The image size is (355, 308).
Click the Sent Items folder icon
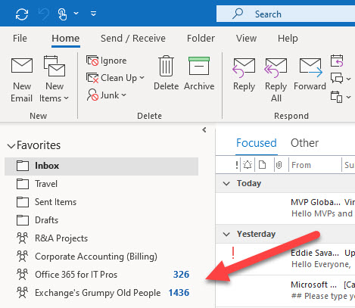point(23,202)
